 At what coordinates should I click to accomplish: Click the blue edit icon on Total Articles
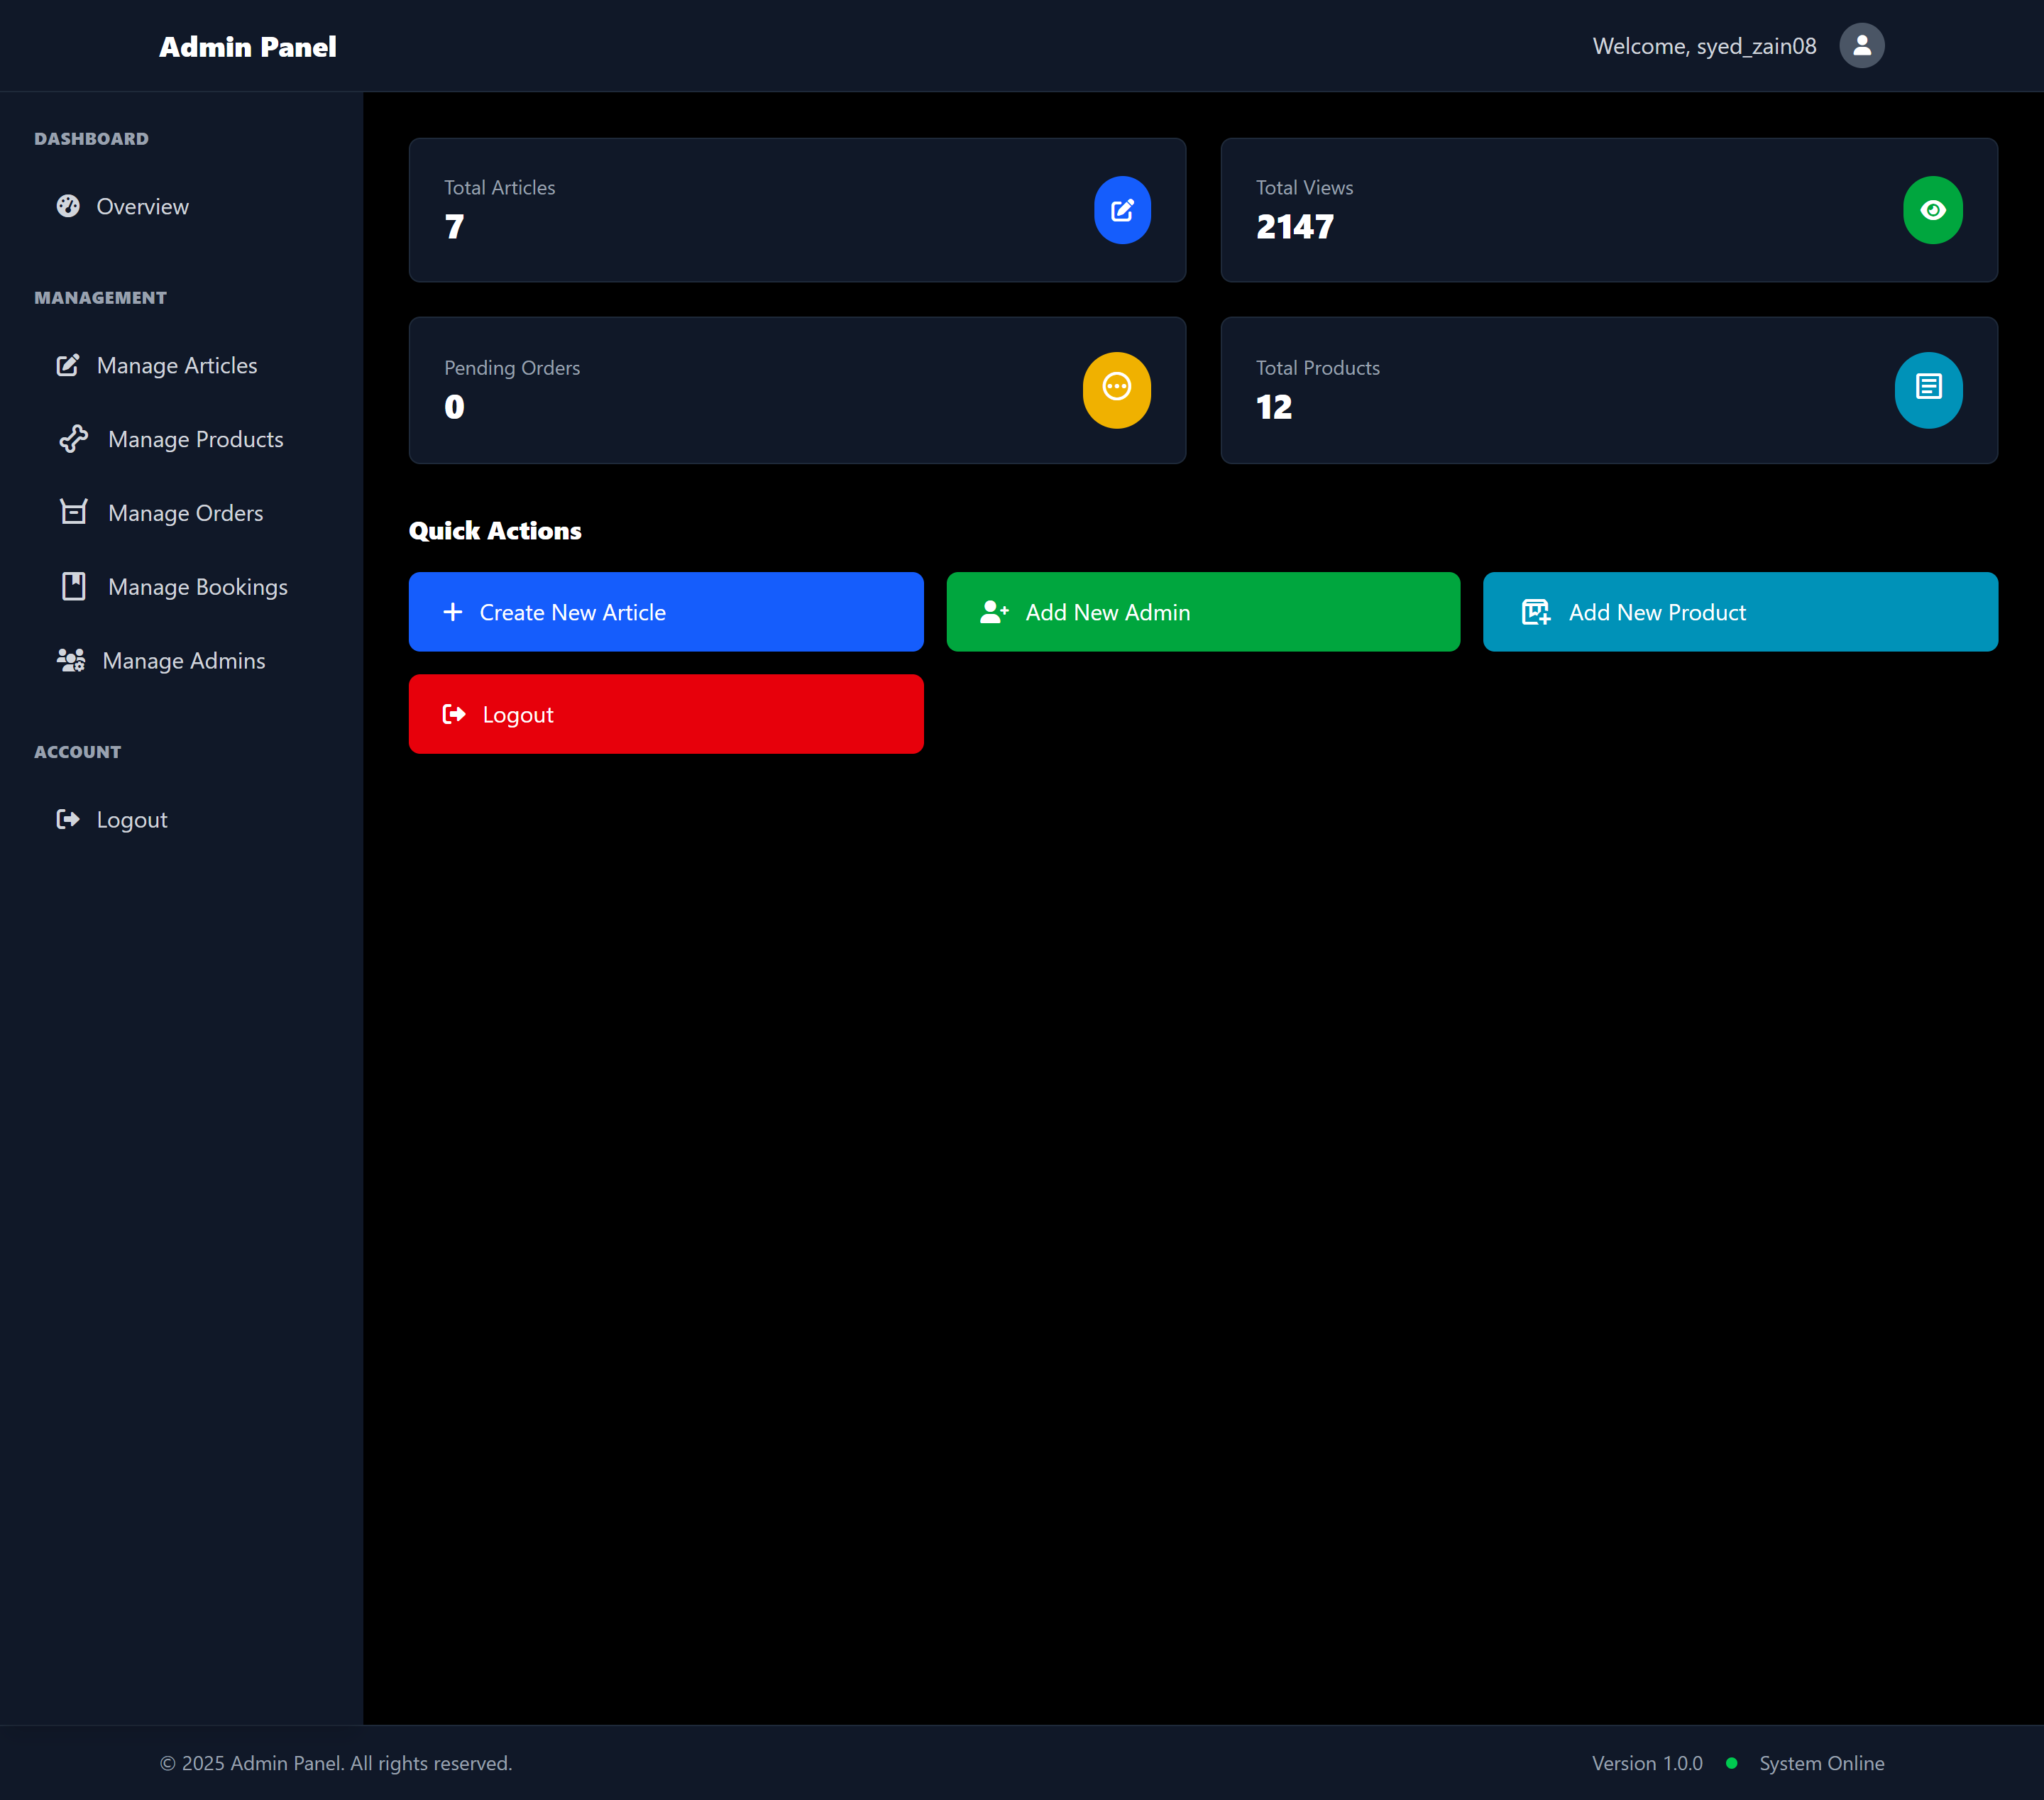pyautogui.click(x=1122, y=210)
